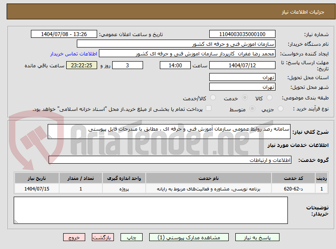
Task: Click the تاریخ نیاز column header
Action: (x=37, y=178)
